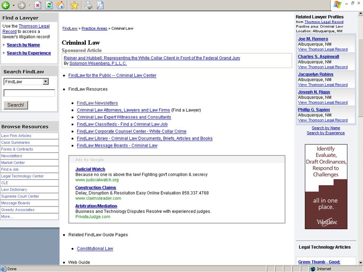This screenshot has height=272, width=363.
Task: Open FindLaw for the Public Criminal Law Center
Action: coord(112,76)
